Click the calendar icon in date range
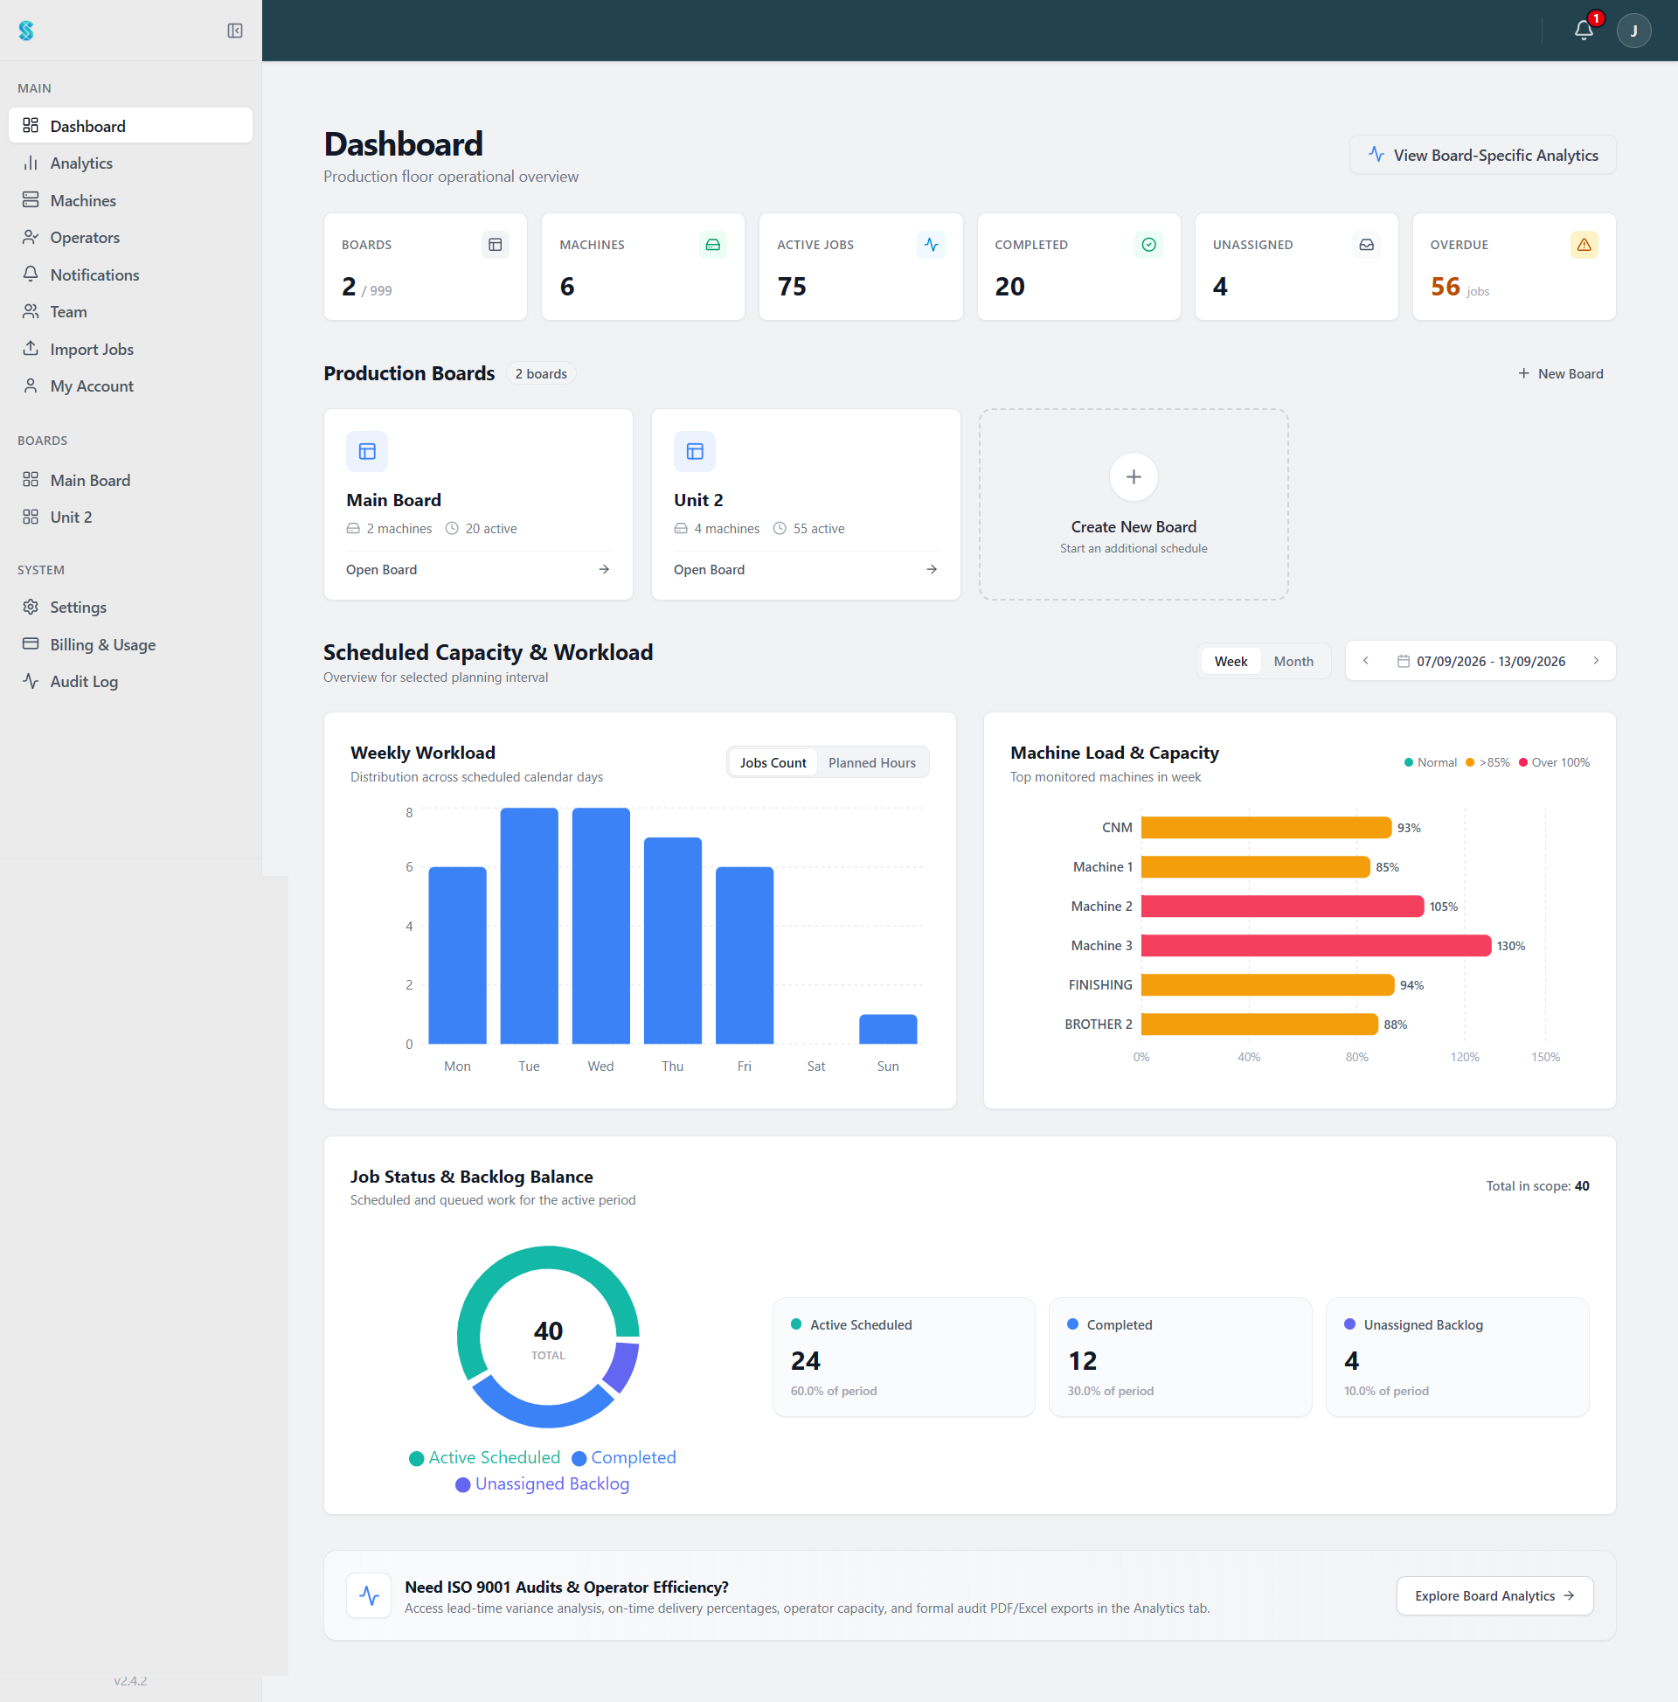 pyautogui.click(x=1404, y=662)
